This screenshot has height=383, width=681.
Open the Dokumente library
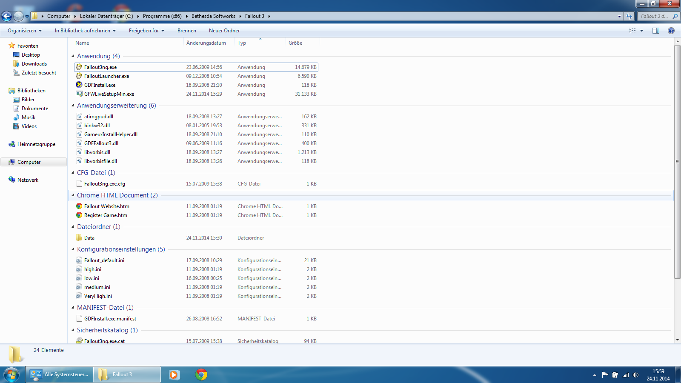pos(35,108)
